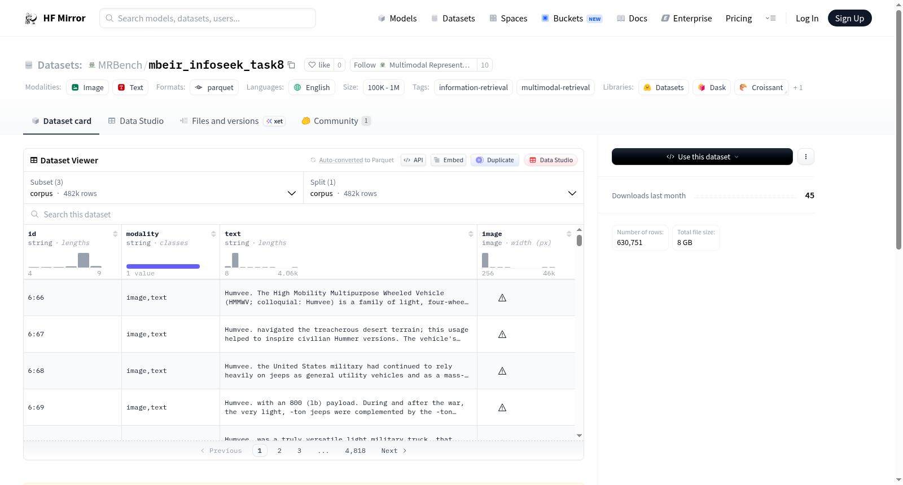Like this dataset
The image size is (903, 485).
319,65
